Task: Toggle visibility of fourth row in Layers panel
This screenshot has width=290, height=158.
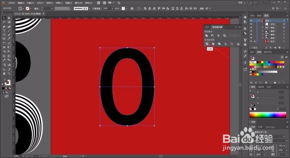Action: [x=251, y=31]
